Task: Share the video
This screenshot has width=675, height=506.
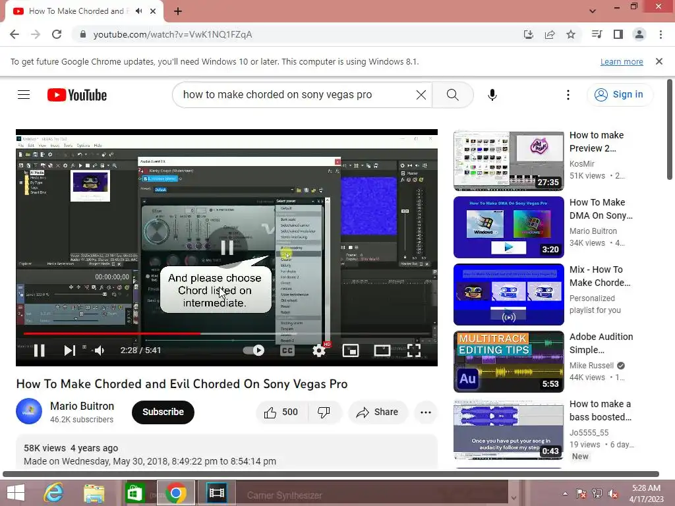Action: 378,412
